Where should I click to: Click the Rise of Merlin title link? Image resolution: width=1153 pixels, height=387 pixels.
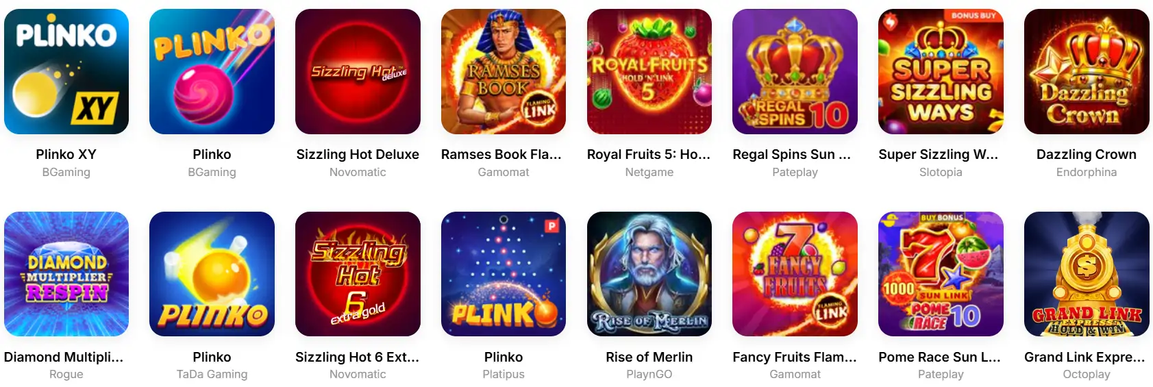tap(649, 357)
